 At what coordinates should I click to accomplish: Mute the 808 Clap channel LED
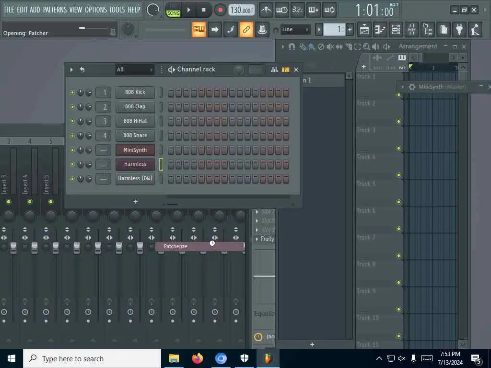pyautogui.click(x=72, y=107)
